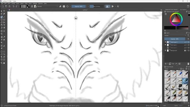Adjust the toolbar brush Opacity slider

click(x=78, y=7)
